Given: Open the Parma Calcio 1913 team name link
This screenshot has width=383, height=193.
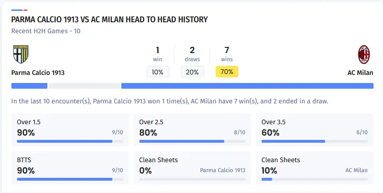Looking at the screenshot, I should [x=38, y=73].
